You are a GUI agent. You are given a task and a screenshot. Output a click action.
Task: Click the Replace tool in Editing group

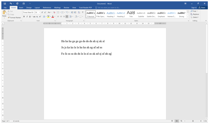[195, 14]
